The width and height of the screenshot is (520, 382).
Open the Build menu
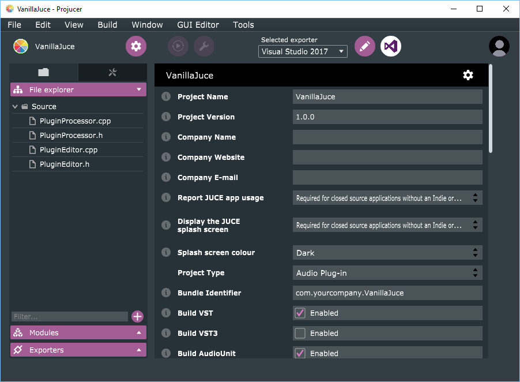[107, 25]
